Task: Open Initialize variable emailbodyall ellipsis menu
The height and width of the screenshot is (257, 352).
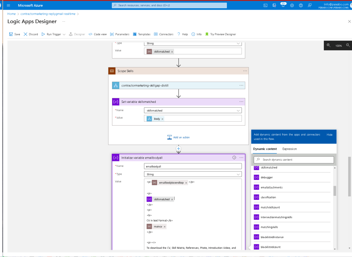Action: point(241,158)
